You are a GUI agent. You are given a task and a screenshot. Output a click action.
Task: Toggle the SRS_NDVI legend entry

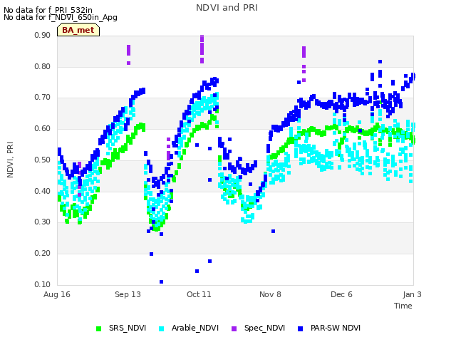[x=121, y=328]
